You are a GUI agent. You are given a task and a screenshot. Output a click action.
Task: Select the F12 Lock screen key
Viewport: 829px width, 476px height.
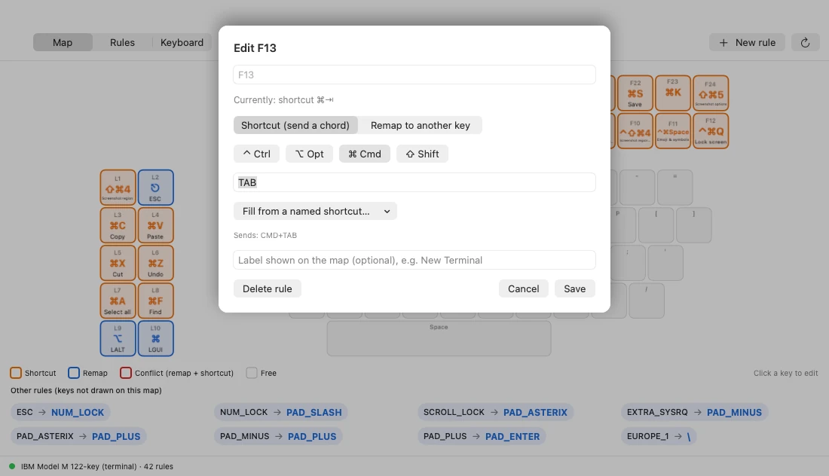click(x=711, y=131)
